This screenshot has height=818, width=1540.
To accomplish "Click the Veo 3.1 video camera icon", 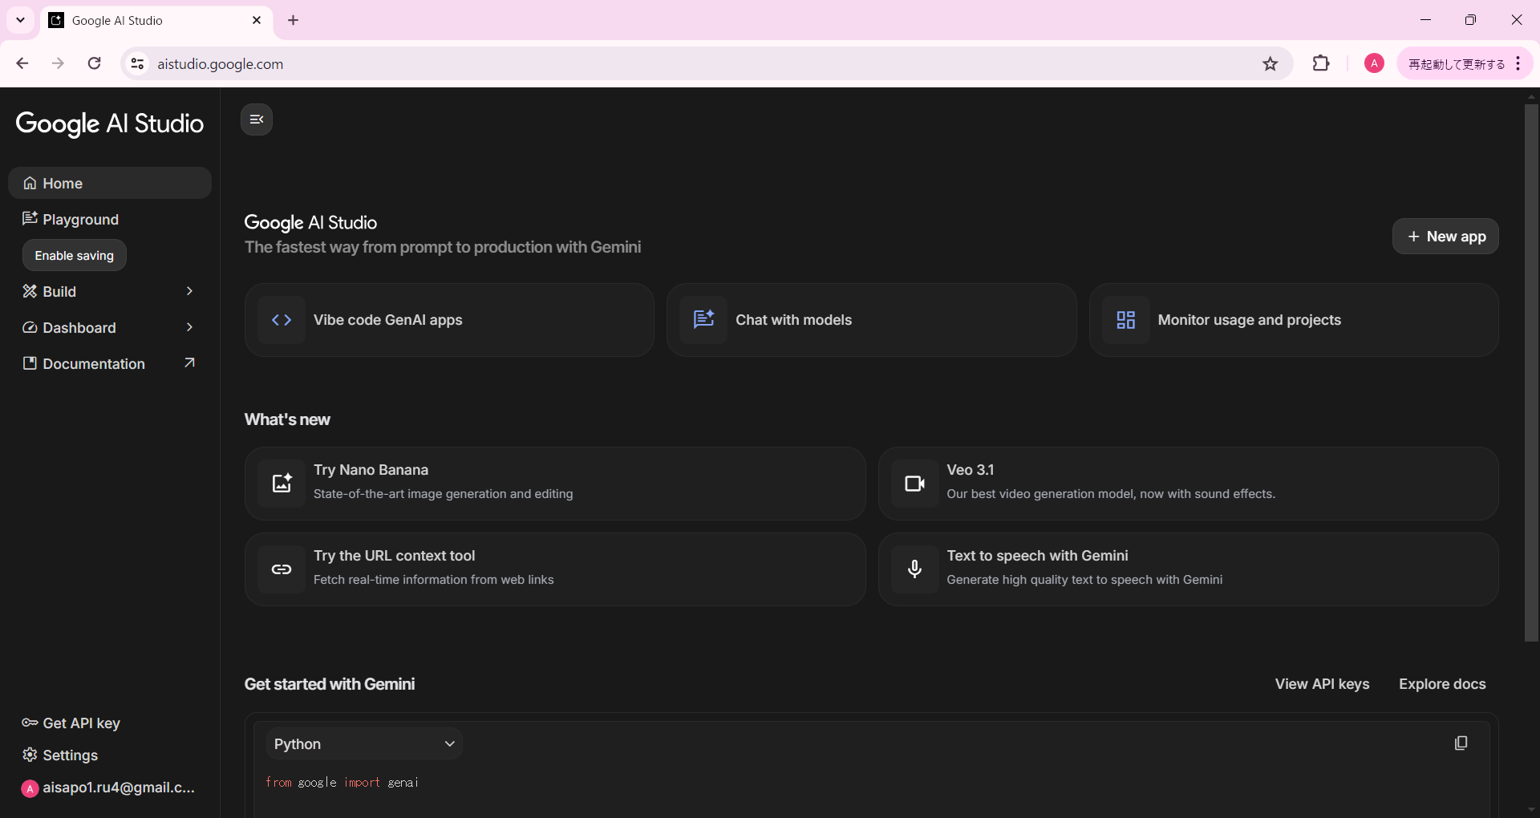I will [914, 484].
